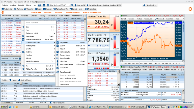Click Add as Favorite star entry
The height and width of the screenshot is (109, 194).
point(39,69)
